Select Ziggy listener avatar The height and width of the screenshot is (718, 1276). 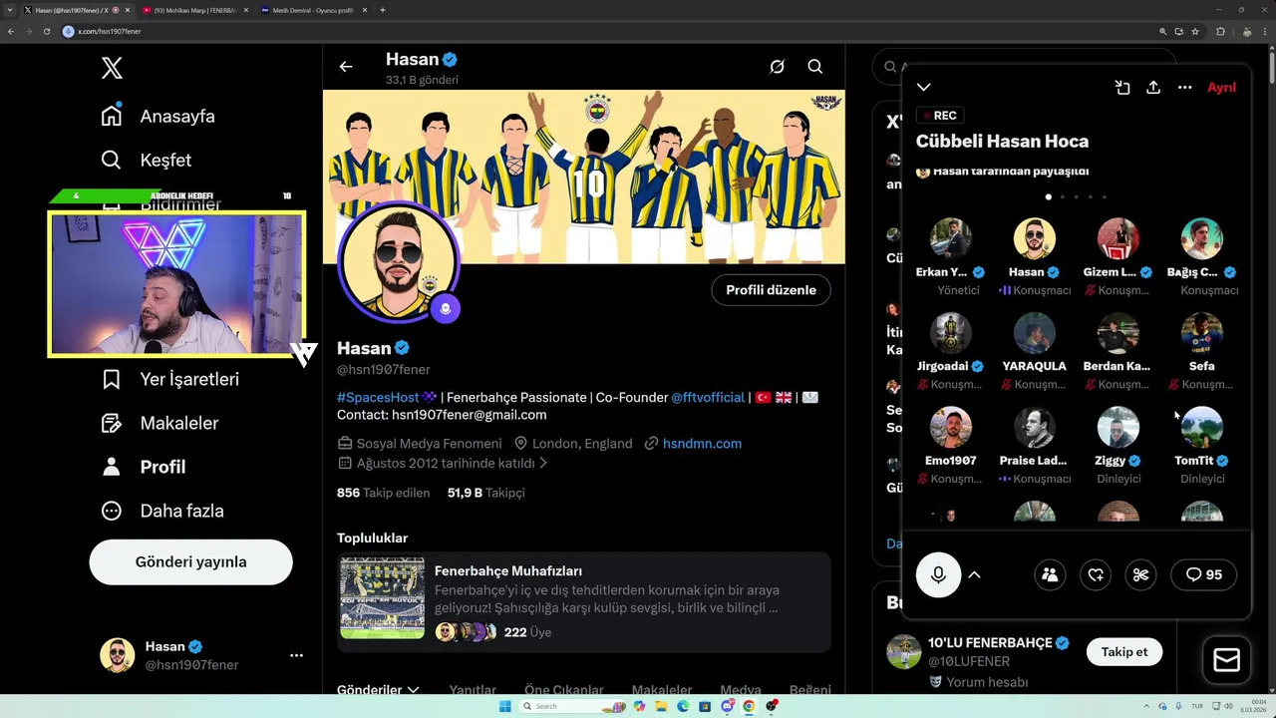click(1118, 427)
